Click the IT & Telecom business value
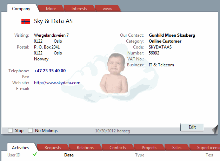 click(161, 65)
